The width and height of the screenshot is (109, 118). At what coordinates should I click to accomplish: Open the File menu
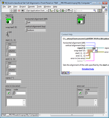[4, 7]
